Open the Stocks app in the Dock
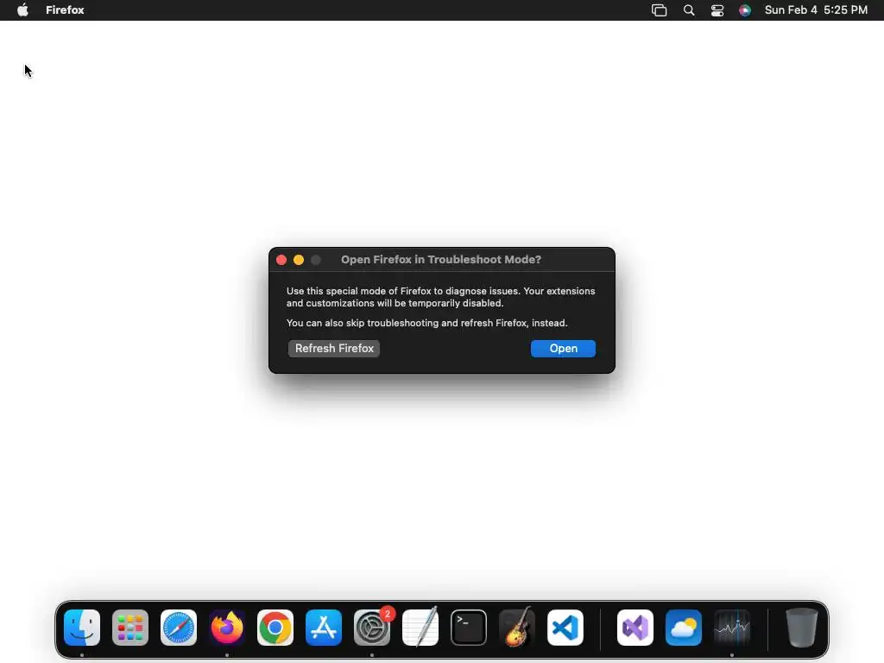884x663 pixels. [732, 628]
